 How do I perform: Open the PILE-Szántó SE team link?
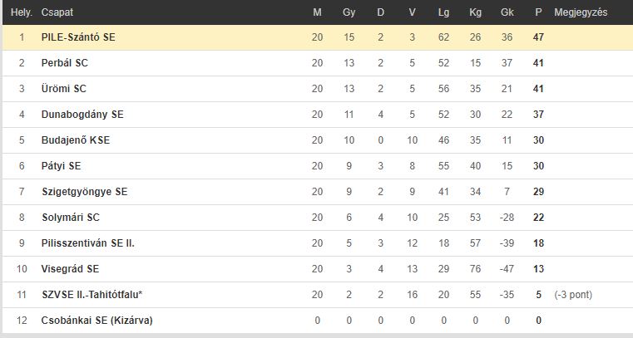(x=78, y=37)
